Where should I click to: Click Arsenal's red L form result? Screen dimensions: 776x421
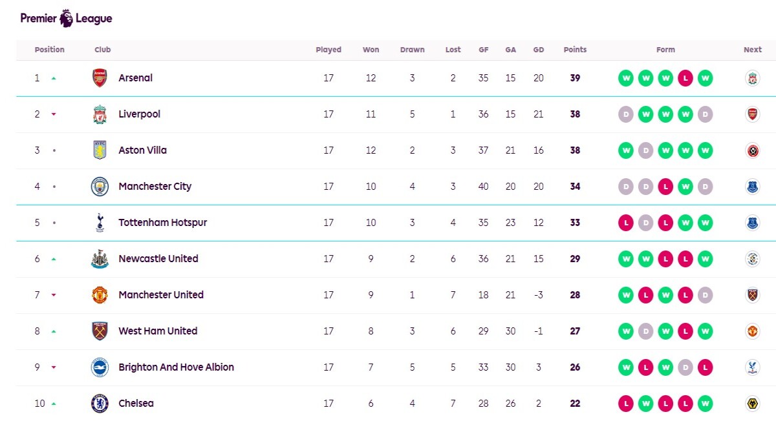pos(685,78)
